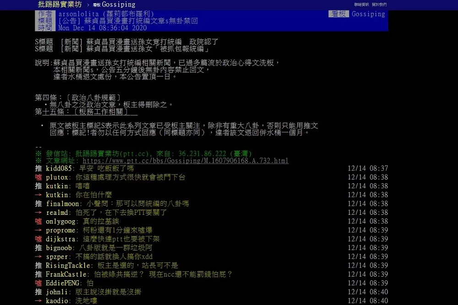This screenshot has height=305, width=458.
Task: Click the red 噓 tag beside dijkstra
Action: 38,239
